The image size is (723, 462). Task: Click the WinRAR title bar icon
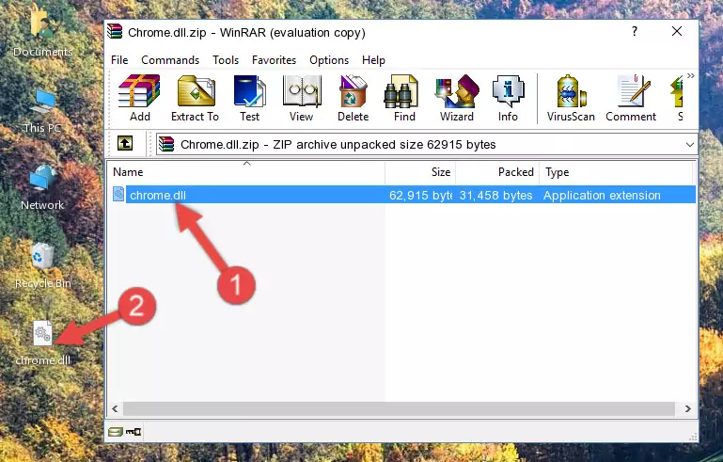pos(115,32)
